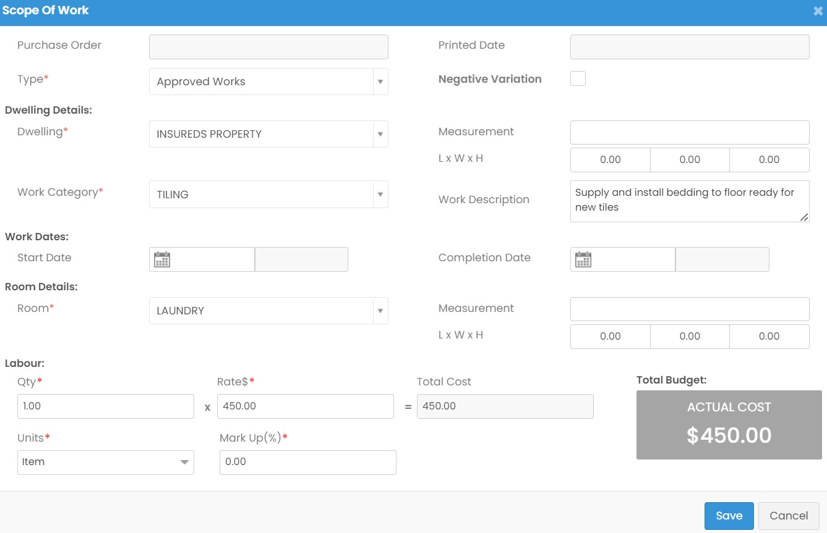Image resolution: width=827 pixels, height=533 pixels.
Task: Expand the Work Category TILING dropdown
Action: click(x=380, y=195)
